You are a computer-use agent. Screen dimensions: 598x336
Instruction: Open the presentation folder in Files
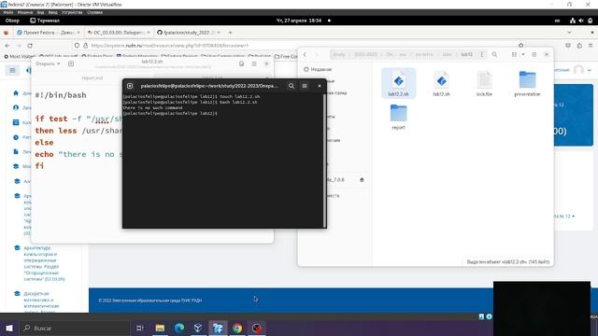(527, 83)
